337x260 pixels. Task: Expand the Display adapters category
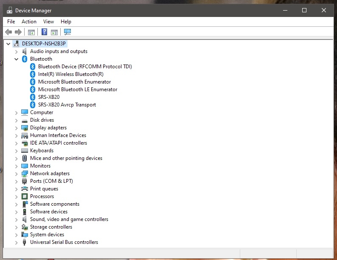(x=16, y=128)
